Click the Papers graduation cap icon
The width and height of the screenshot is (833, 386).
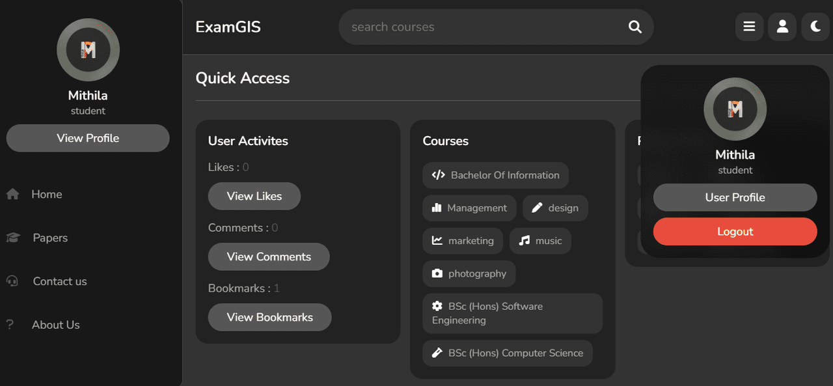(13, 238)
